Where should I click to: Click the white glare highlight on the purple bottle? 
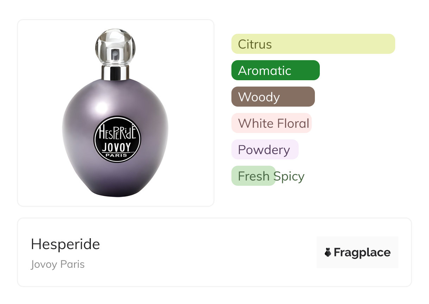100,107
